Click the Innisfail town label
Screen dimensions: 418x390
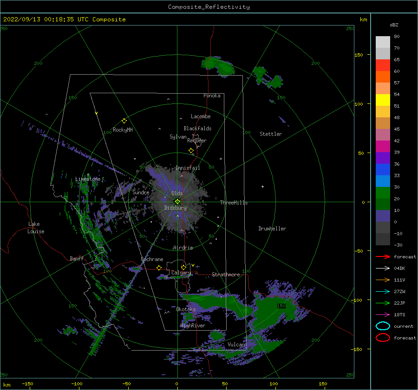tap(188, 168)
